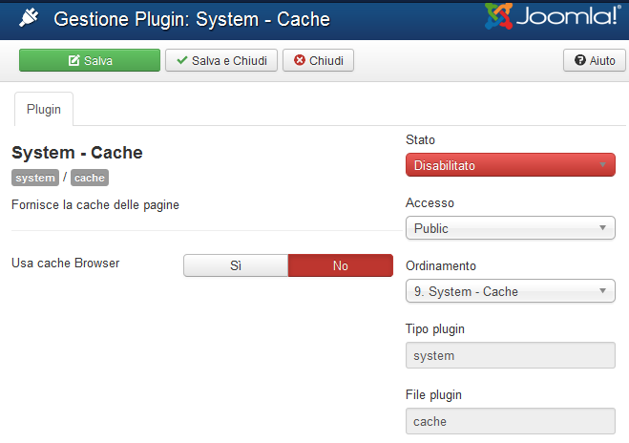Image resolution: width=629 pixels, height=443 pixels.
Task: Open the Accesso Public dropdown
Action: coord(511,228)
